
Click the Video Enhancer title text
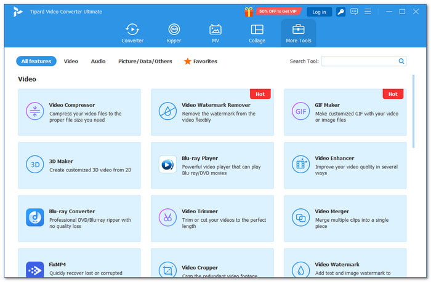click(x=334, y=158)
